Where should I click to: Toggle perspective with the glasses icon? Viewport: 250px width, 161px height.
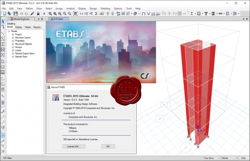[x=102, y=14]
